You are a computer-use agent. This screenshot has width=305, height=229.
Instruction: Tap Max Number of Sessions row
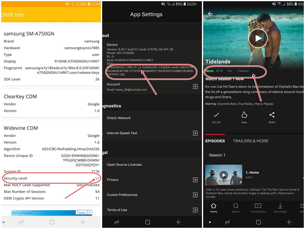(52, 192)
